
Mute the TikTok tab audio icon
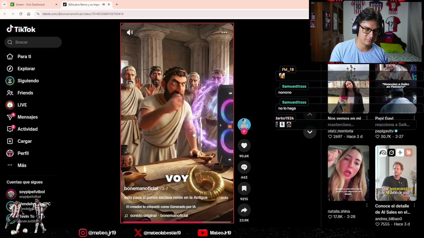coord(103,5)
